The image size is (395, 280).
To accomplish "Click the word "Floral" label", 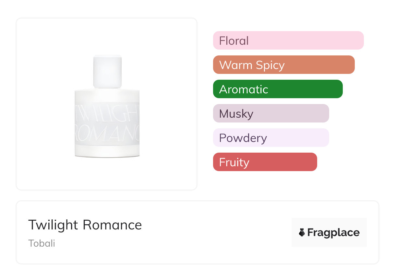I will coord(234,41).
